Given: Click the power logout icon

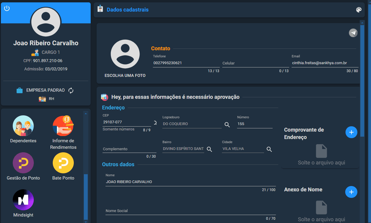Looking at the screenshot, I should 7,8.
